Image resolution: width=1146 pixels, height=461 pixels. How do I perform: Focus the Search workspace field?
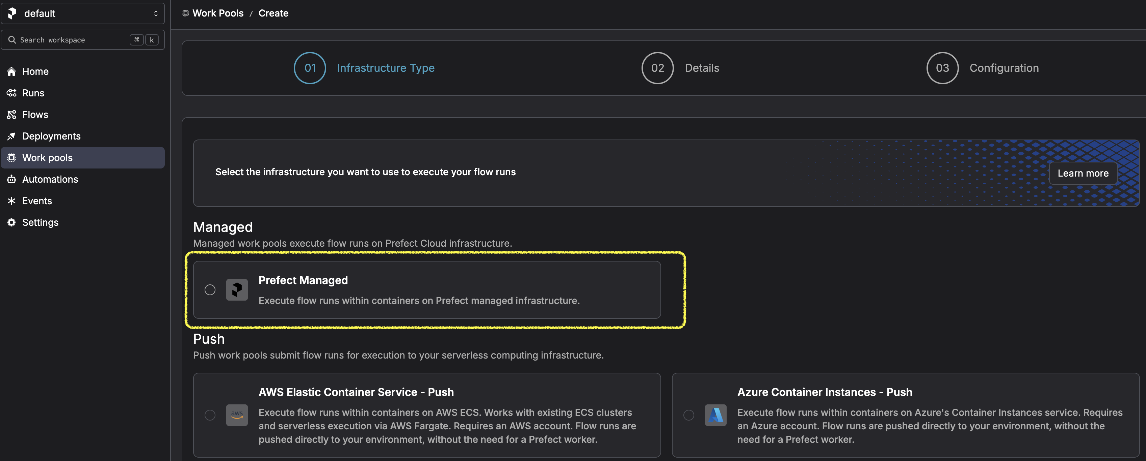pyautogui.click(x=83, y=40)
